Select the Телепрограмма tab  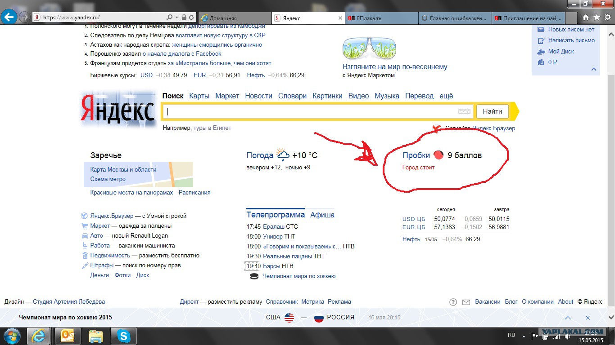[276, 215]
